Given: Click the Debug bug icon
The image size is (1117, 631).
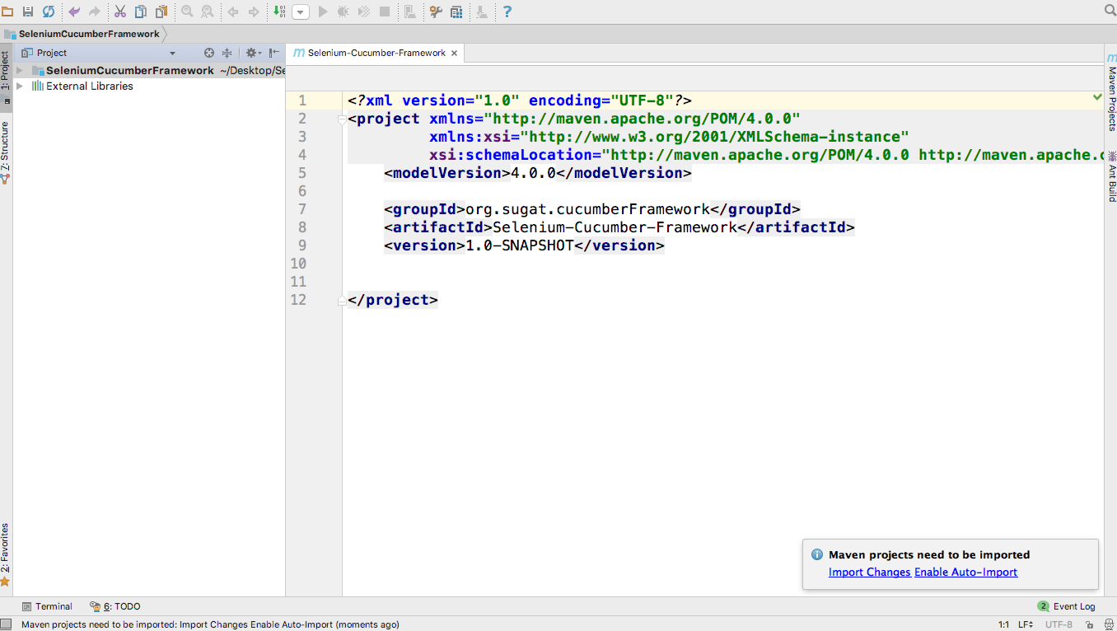Looking at the screenshot, I should click(344, 12).
